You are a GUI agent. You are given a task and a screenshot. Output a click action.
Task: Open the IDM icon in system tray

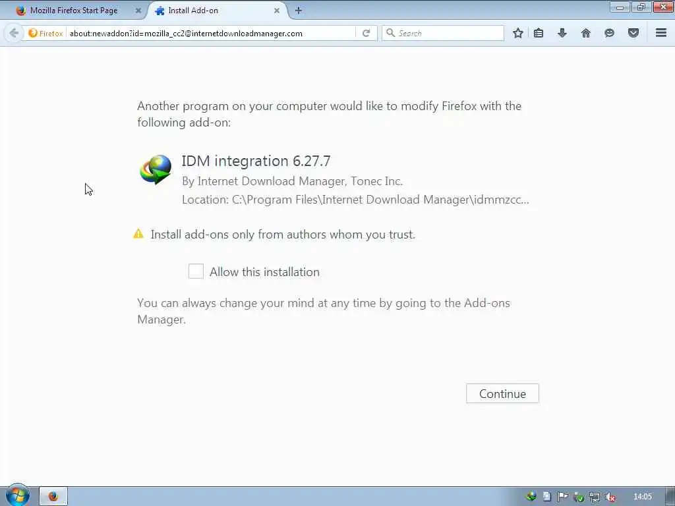click(x=531, y=497)
